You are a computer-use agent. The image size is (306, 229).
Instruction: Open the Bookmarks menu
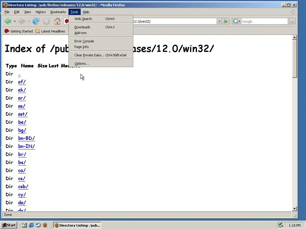click(58, 12)
